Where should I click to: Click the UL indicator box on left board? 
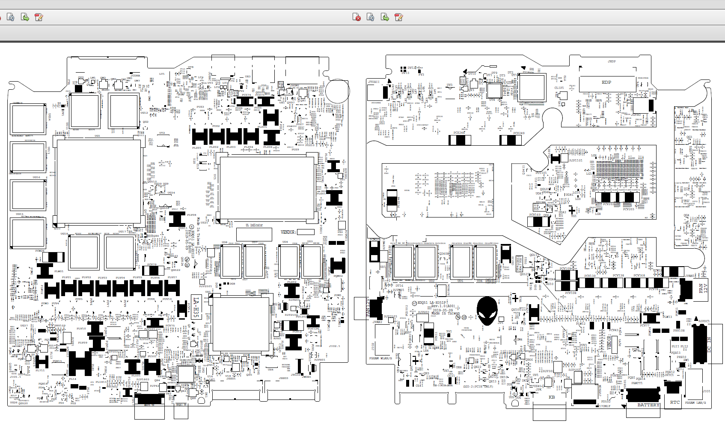coord(254,234)
